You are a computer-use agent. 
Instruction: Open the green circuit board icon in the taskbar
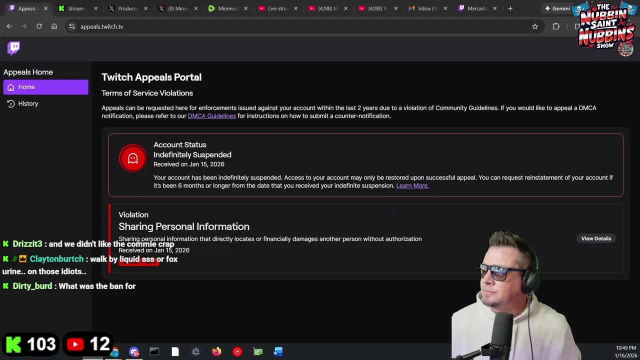point(258,352)
